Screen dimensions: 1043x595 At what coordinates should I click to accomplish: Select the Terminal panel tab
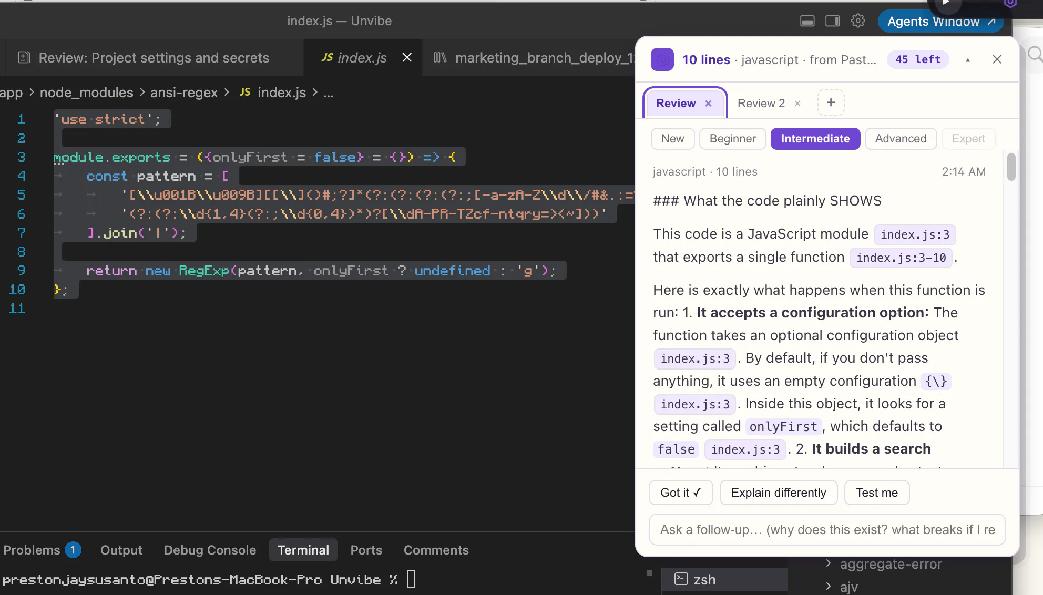303,550
